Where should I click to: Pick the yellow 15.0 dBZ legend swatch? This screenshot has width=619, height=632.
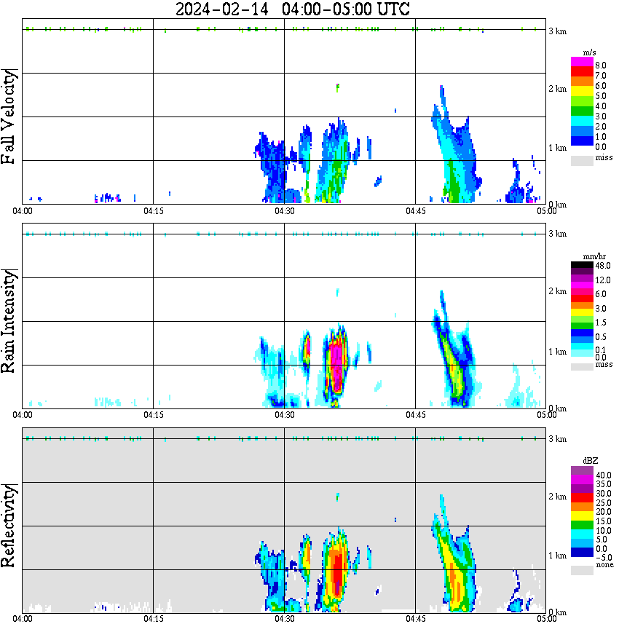tap(582, 516)
